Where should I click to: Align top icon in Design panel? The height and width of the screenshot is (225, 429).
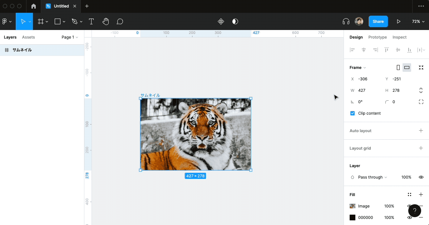coord(386,50)
